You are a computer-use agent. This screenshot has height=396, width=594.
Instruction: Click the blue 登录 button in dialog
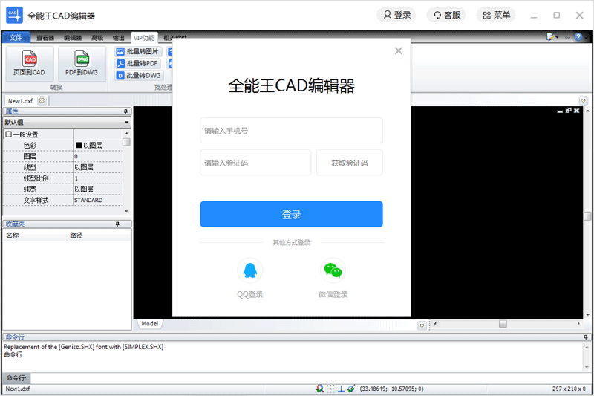(x=291, y=214)
